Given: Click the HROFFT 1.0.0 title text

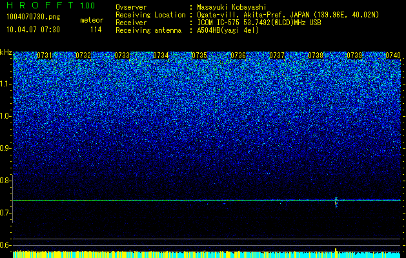Looking at the screenshot, I should [x=51, y=5].
